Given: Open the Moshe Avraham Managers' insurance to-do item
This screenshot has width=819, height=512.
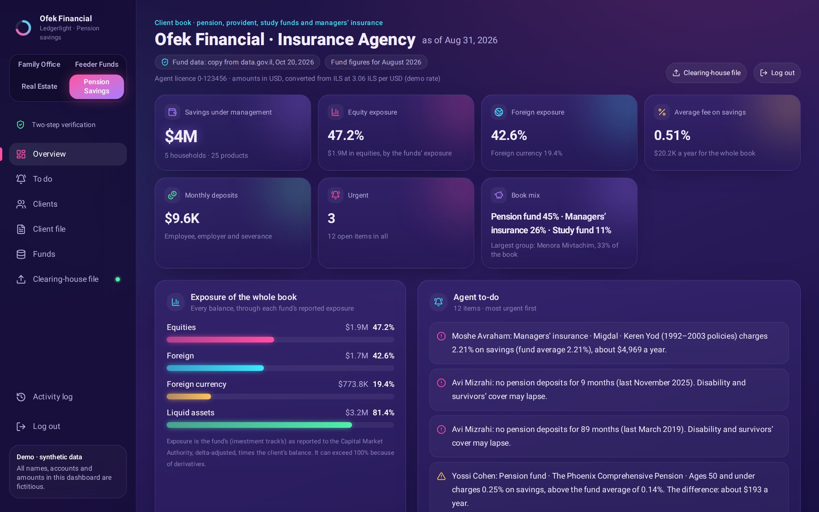Looking at the screenshot, I should tap(609, 343).
